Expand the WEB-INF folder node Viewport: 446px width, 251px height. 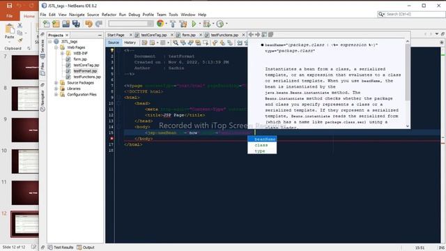point(62,53)
